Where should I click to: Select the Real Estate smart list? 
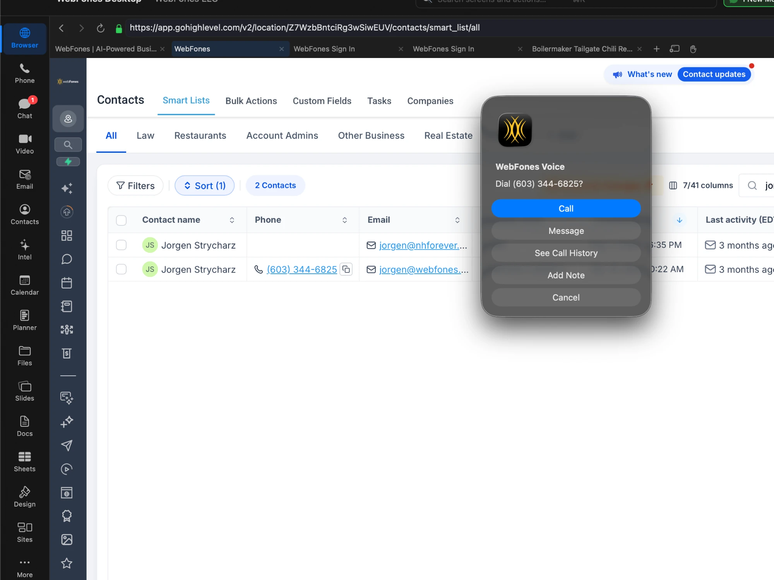tap(448, 136)
